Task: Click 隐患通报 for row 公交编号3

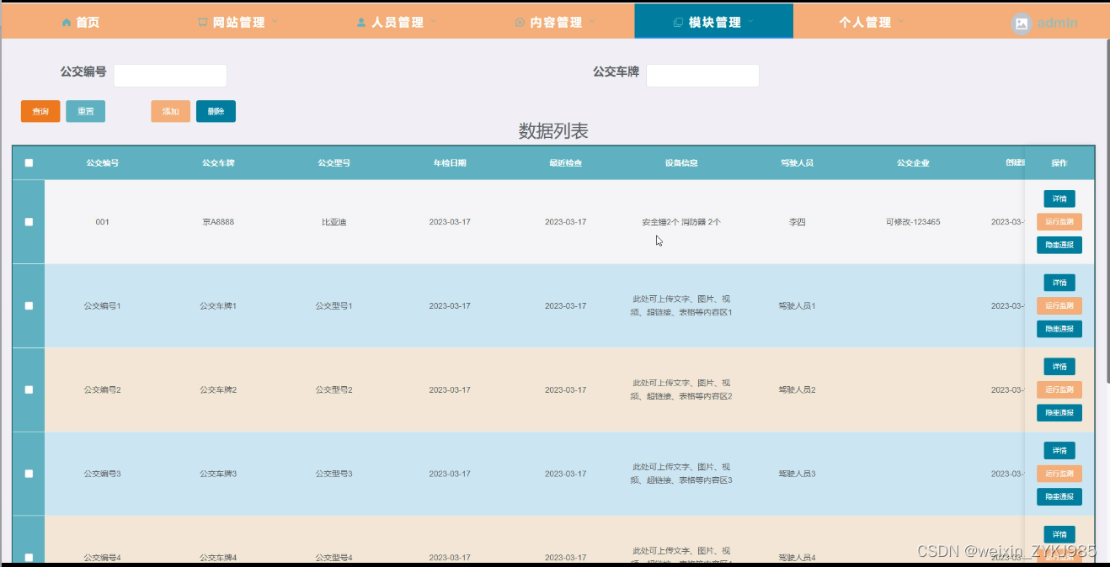Action: (1059, 497)
